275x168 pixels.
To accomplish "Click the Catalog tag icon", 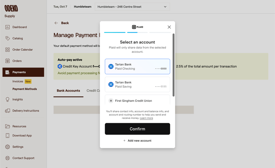I will pos(8,38).
